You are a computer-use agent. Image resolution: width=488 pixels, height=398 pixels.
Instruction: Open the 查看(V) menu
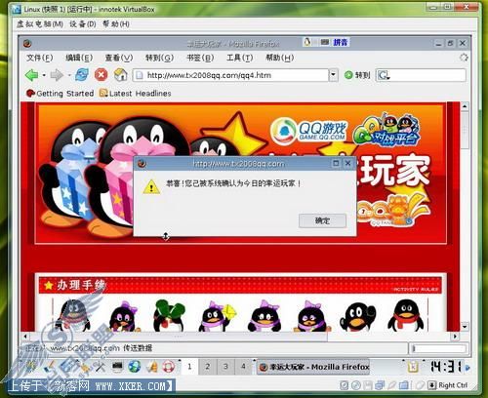coord(119,58)
